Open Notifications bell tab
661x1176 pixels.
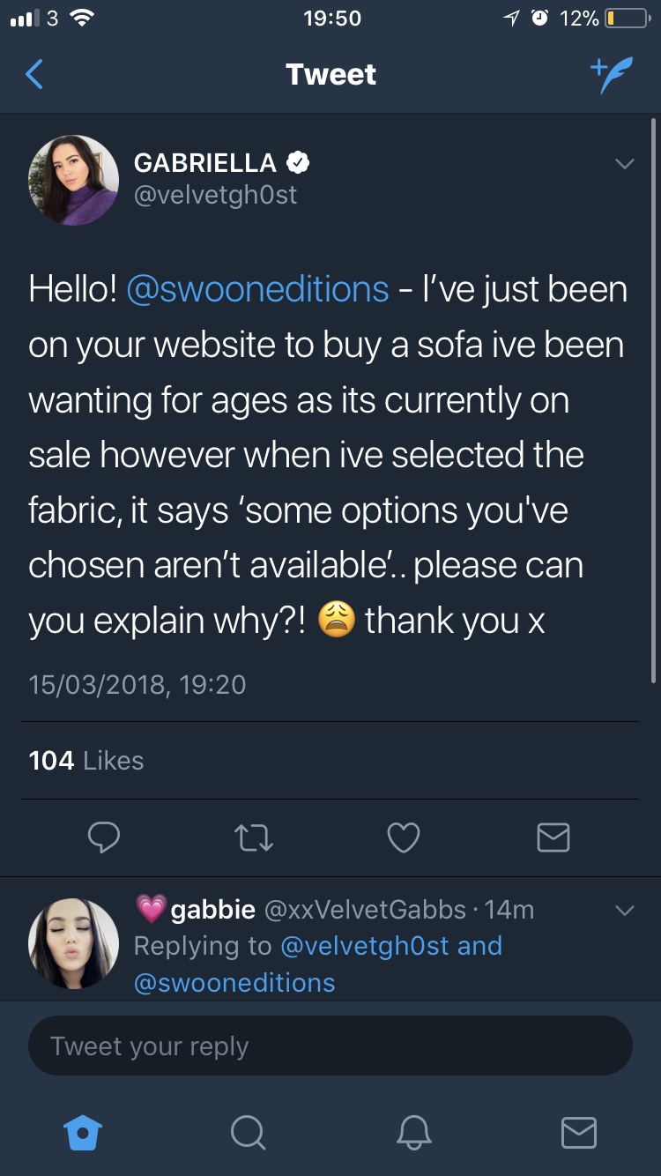coord(413,1132)
